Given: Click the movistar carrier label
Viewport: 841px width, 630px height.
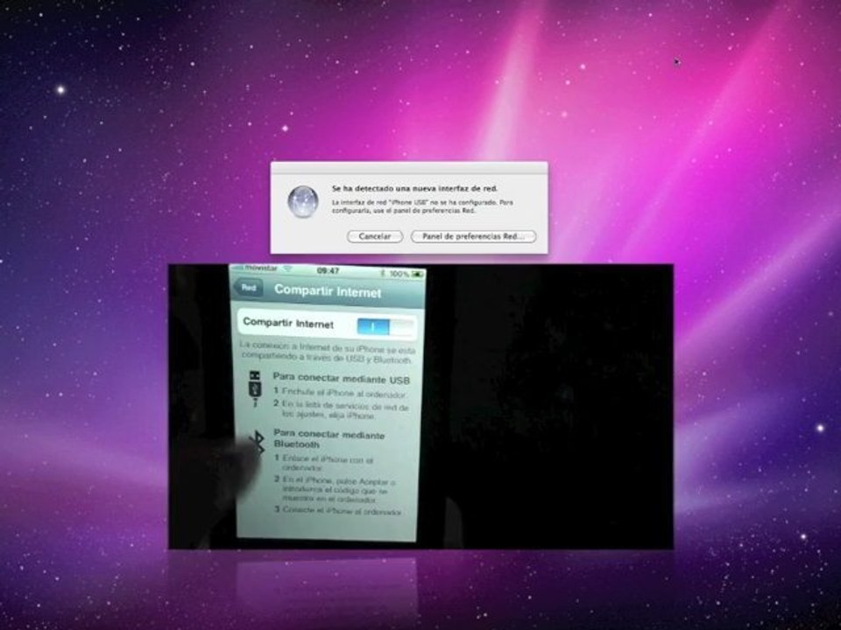Looking at the screenshot, I should 260,268.
